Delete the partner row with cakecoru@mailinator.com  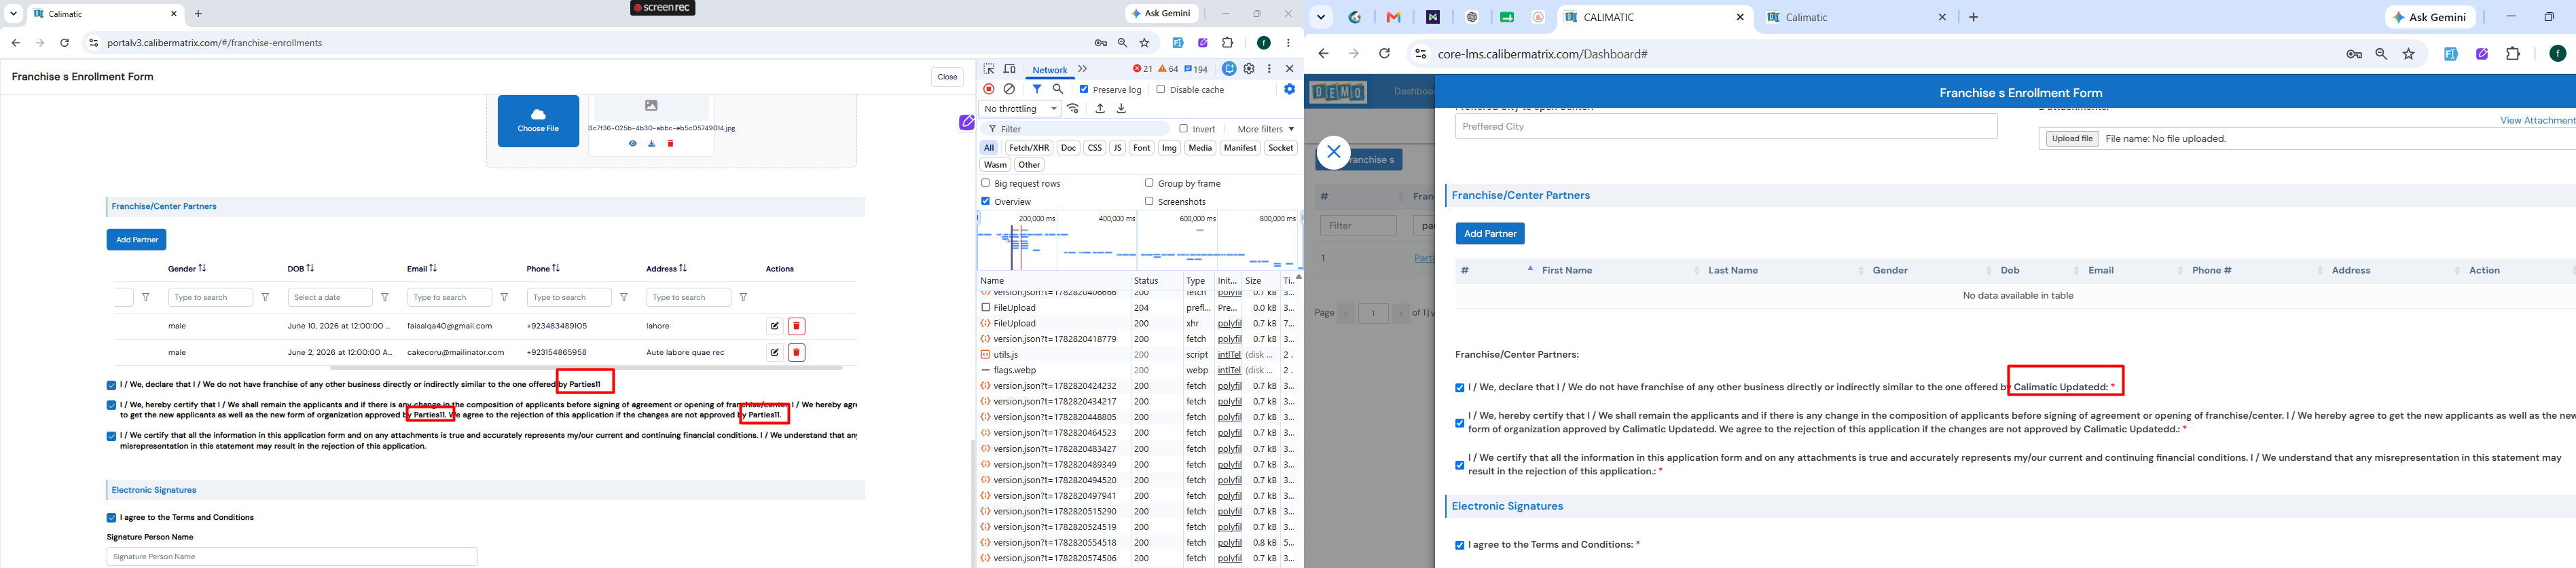click(x=797, y=352)
